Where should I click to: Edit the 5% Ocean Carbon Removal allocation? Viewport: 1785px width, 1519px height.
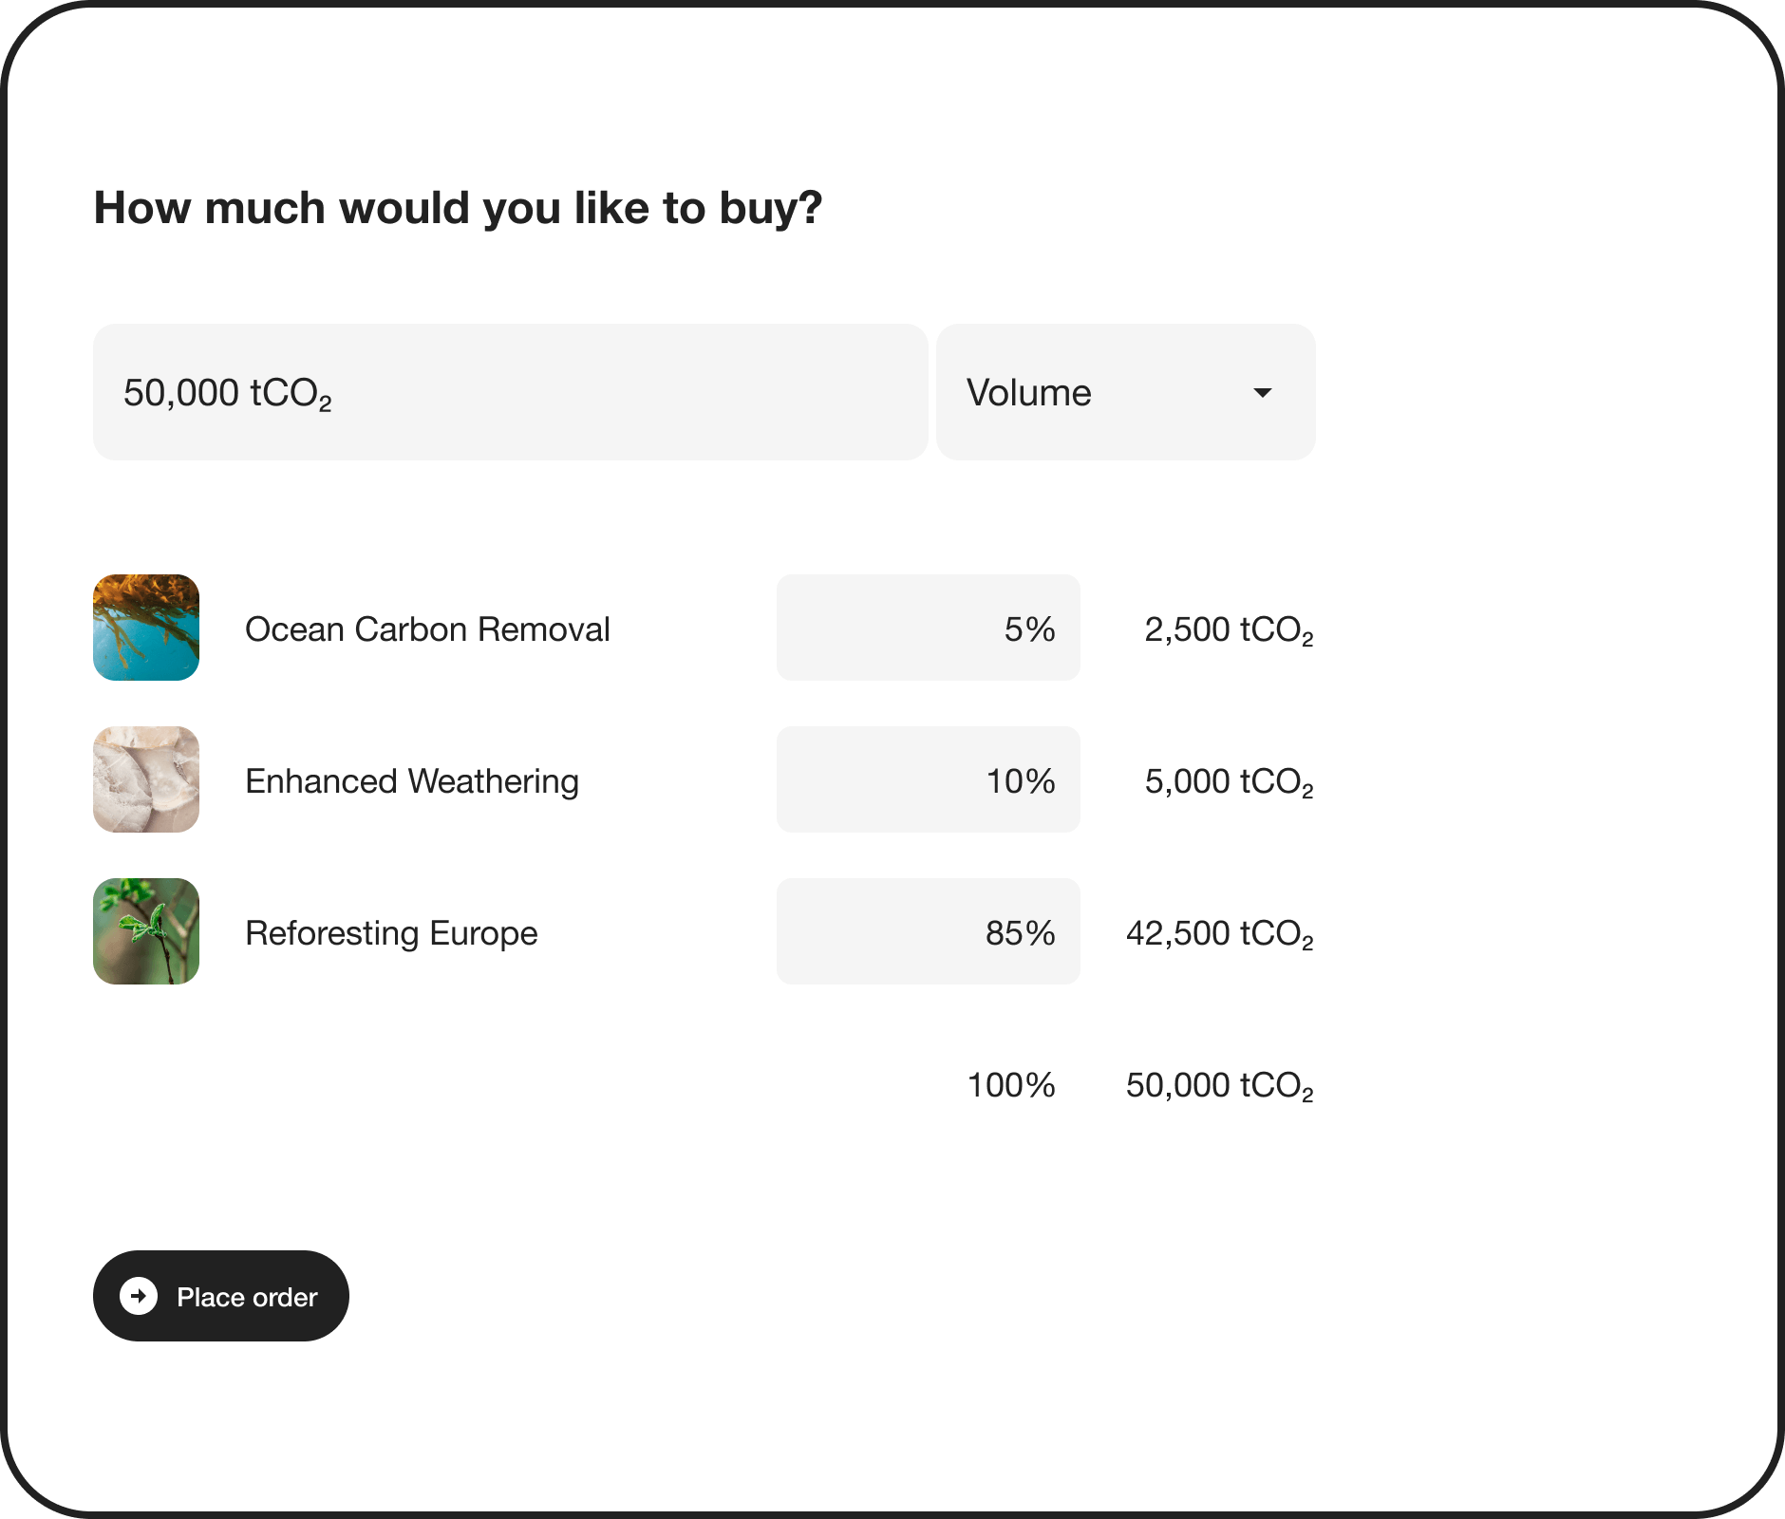click(x=928, y=628)
